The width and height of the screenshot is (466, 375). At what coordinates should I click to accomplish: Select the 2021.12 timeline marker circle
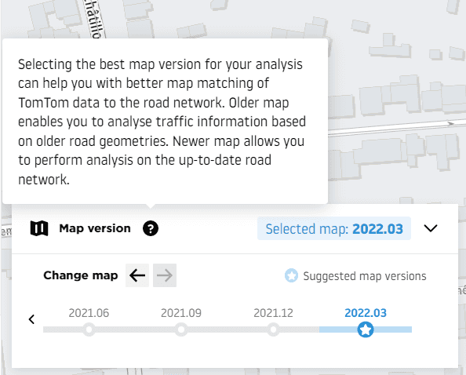(x=273, y=329)
